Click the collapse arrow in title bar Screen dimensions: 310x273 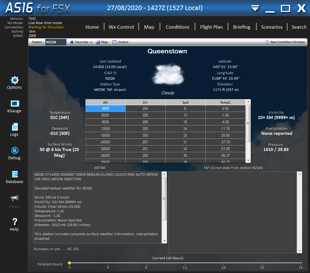[x=255, y=8]
